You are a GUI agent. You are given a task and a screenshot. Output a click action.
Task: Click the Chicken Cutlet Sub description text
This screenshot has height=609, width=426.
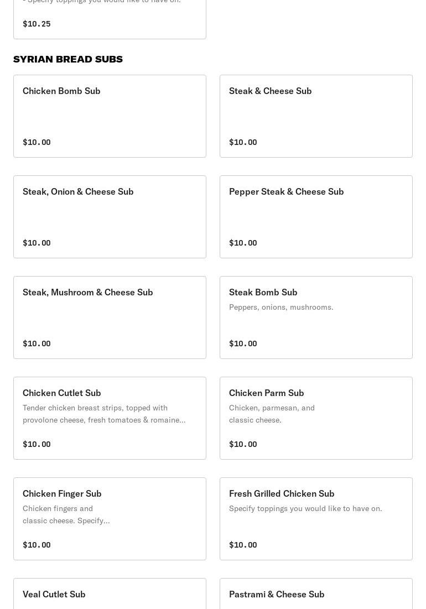tap(104, 414)
